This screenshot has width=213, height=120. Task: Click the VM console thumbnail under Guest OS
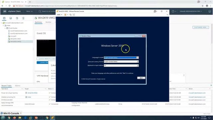click(46, 48)
